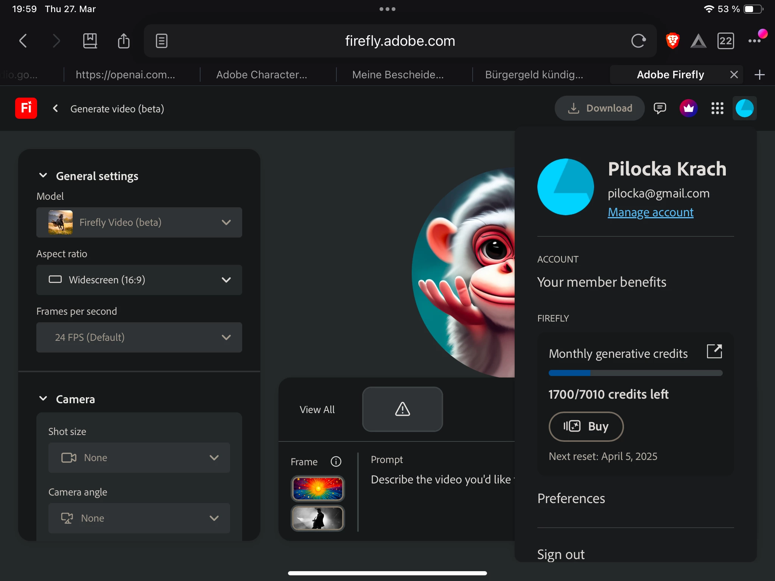Image resolution: width=775 pixels, height=581 pixels.
Task: Open the Shot size None dropdown
Action: 139,458
